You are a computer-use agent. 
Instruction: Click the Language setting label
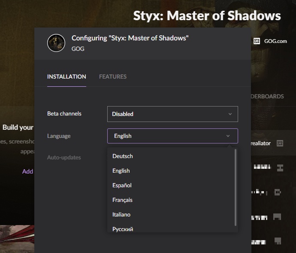59,136
